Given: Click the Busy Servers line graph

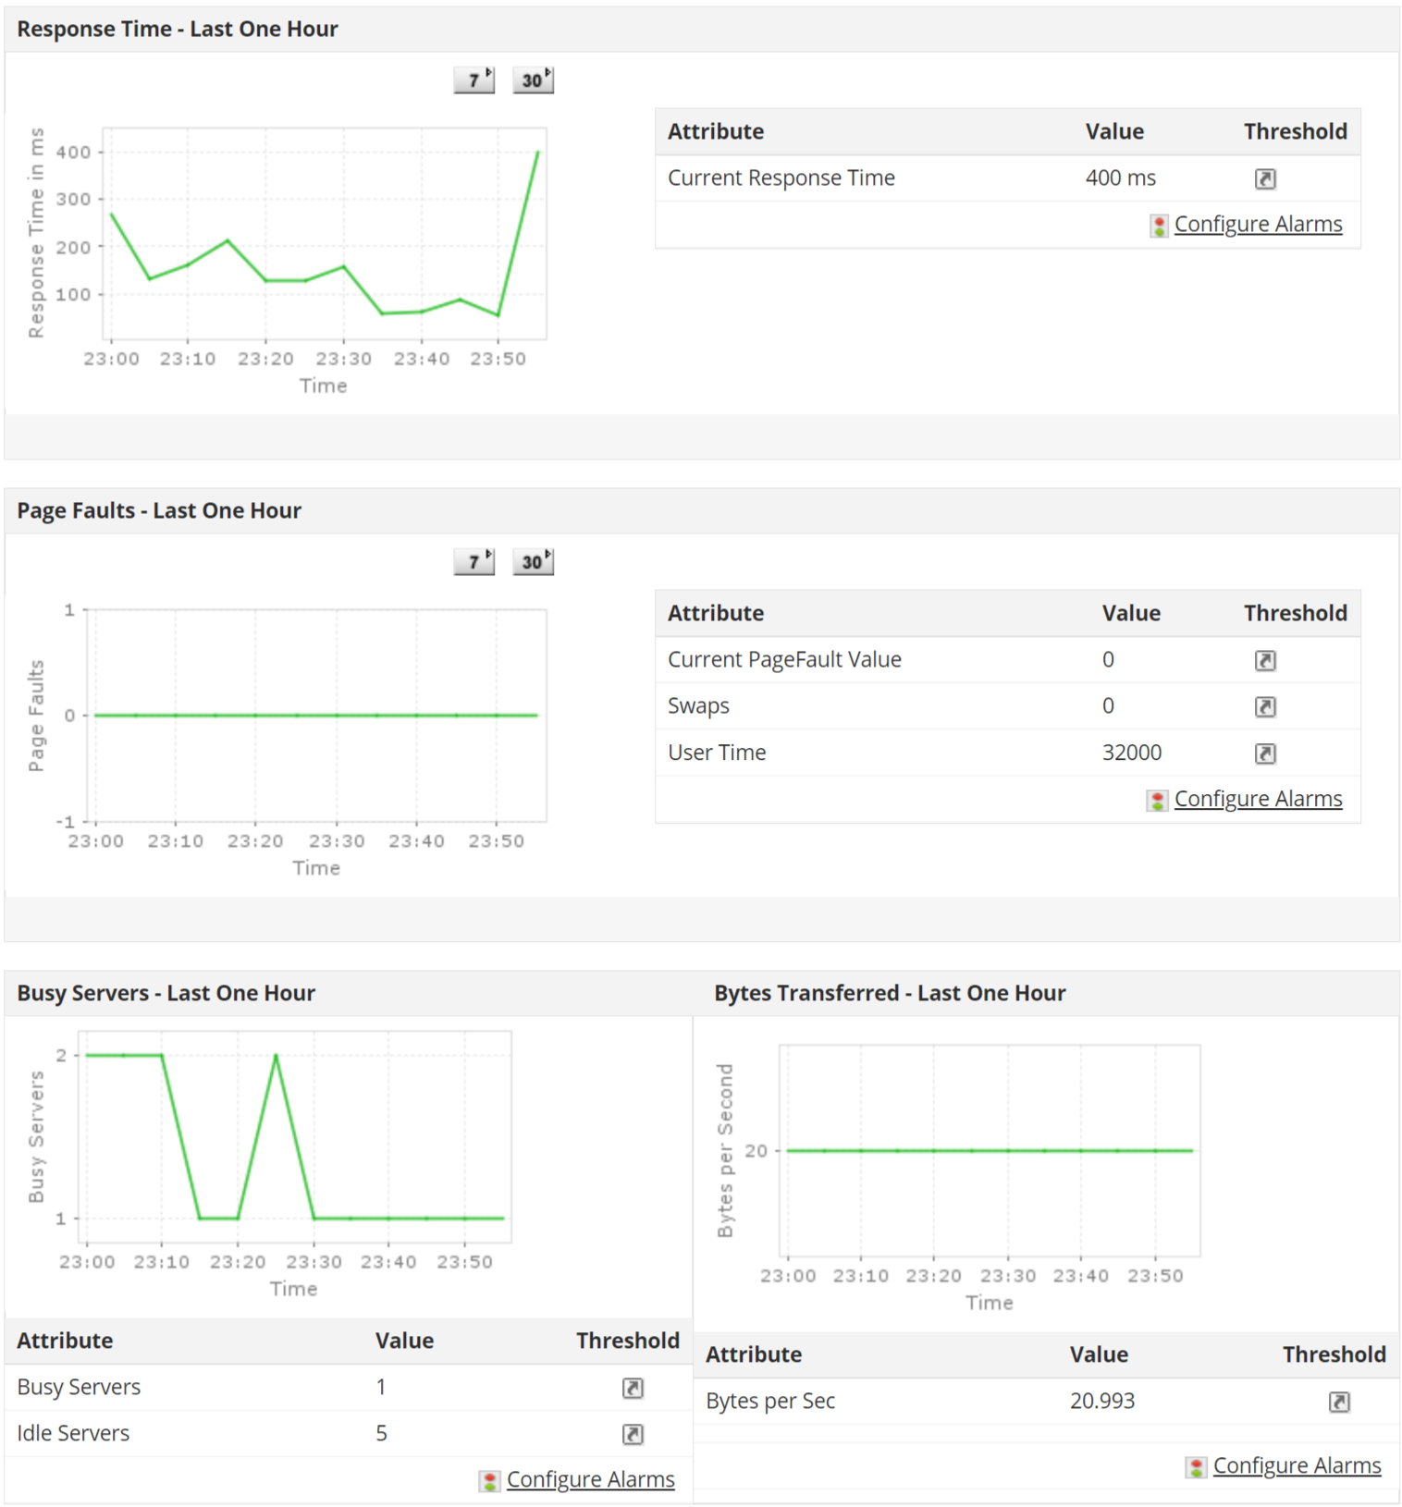Looking at the screenshot, I should click(x=296, y=1137).
